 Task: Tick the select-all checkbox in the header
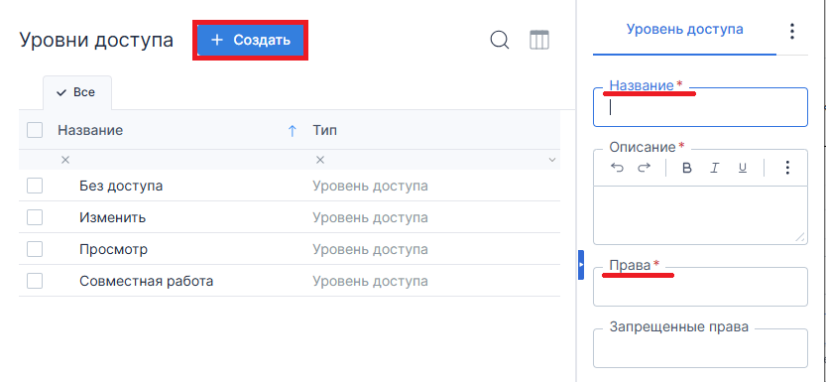pyautogui.click(x=35, y=130)
